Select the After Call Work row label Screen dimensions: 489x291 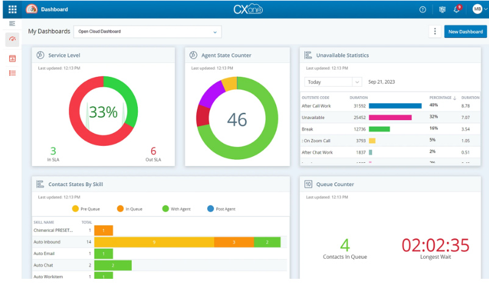click(316, 106)
